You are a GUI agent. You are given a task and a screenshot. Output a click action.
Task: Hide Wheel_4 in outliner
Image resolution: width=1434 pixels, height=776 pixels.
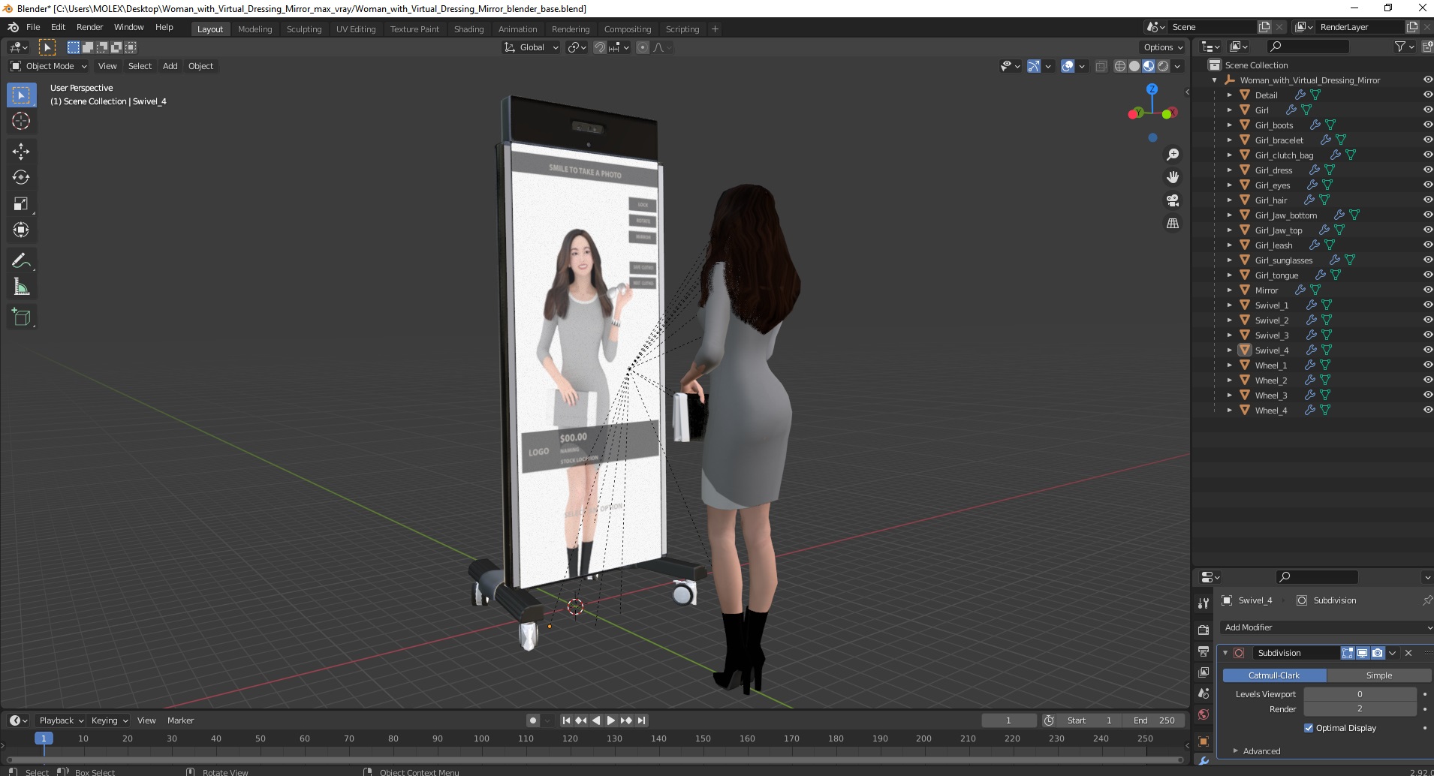coord(1427,410)
